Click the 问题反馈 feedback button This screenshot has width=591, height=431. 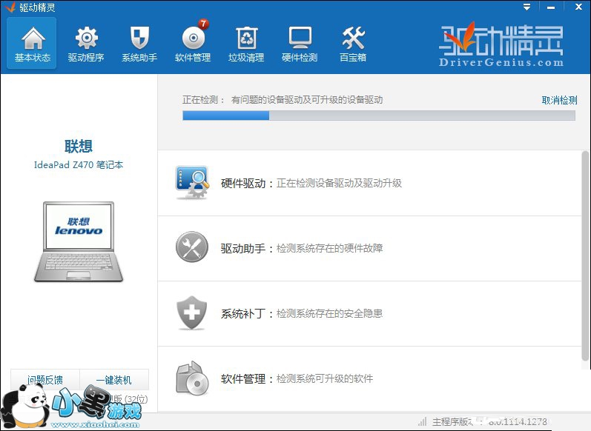coord(45,380)
